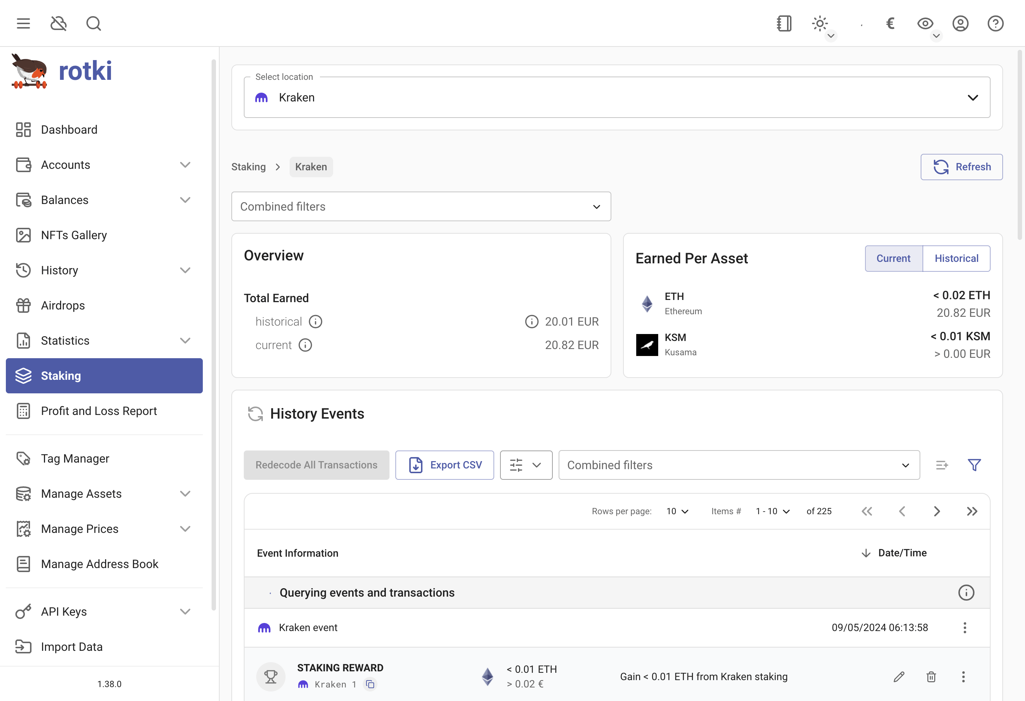The image size is (1025, 701).
Task: Show info for current total earned
Action: coord(305,345)
